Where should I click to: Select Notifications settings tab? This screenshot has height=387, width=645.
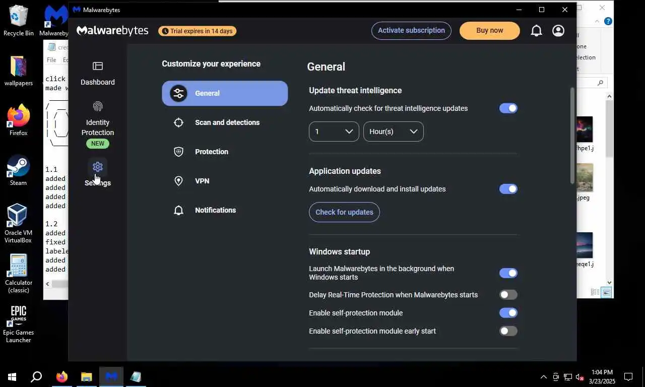click(x=225, y=210)
